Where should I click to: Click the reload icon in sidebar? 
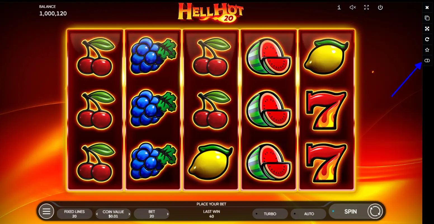[x=427, y=39]
